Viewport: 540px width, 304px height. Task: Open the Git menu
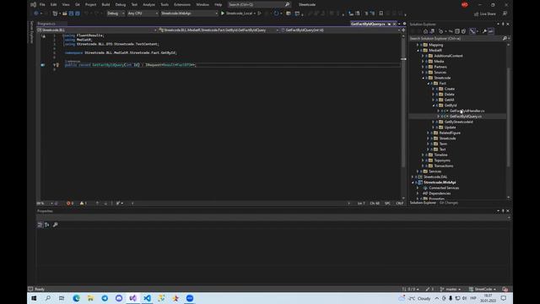pos(77,5)
